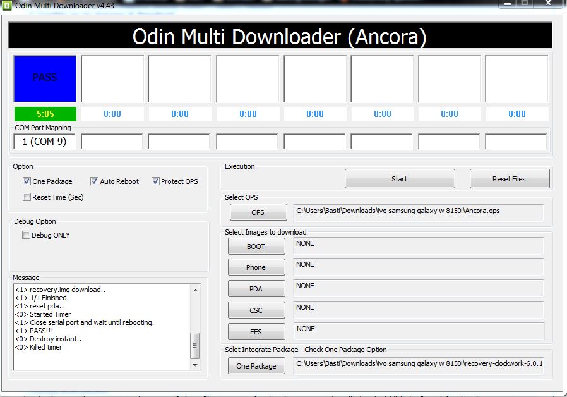Click the '<0> Killed timer' message line
Viewport: 567px width, 397px height.
tap(39, 347)
